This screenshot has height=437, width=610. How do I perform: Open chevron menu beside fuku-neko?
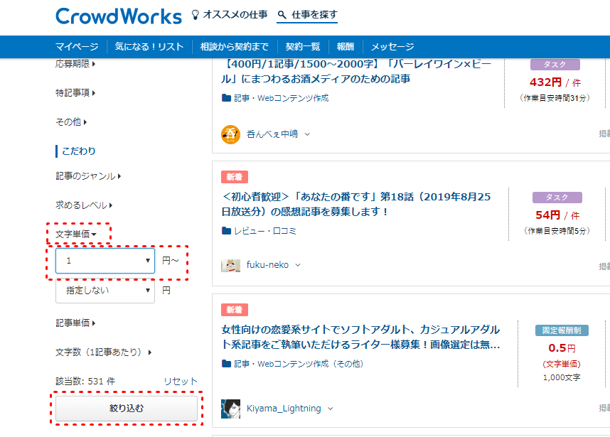(x=298, y=265)
